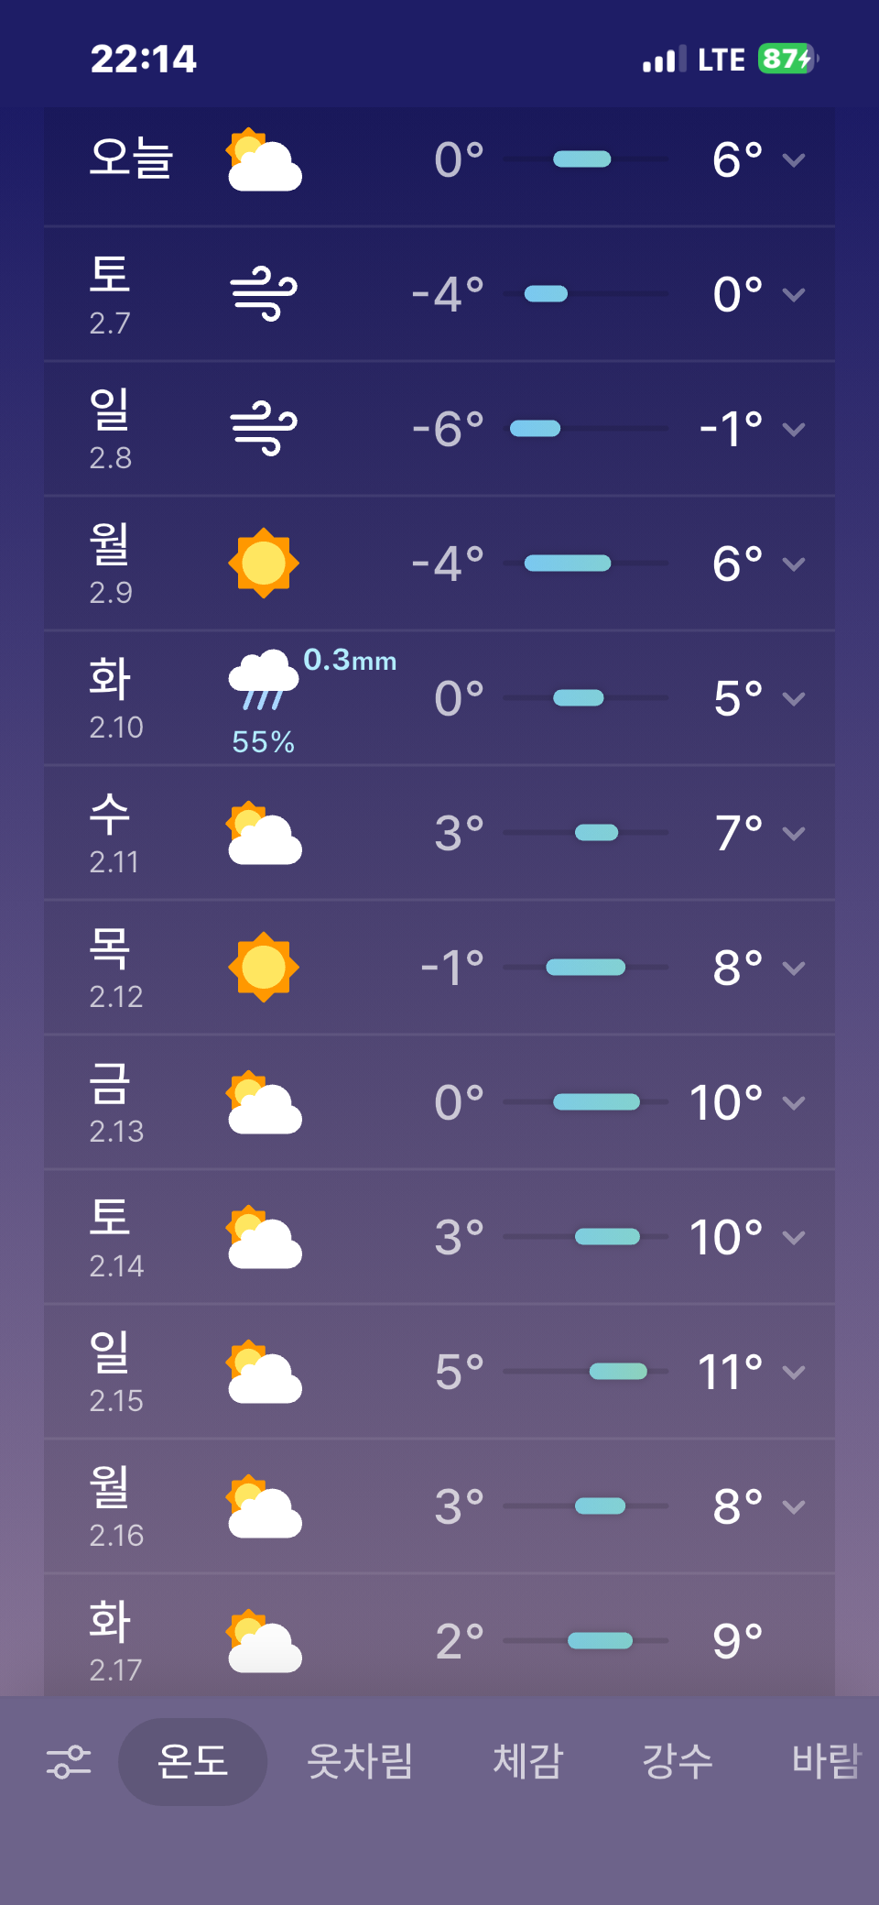The image size is (879, 1905).
Task: Tap the partly cloudy icon for 금 2.13
Action: tap(264, 1102)
